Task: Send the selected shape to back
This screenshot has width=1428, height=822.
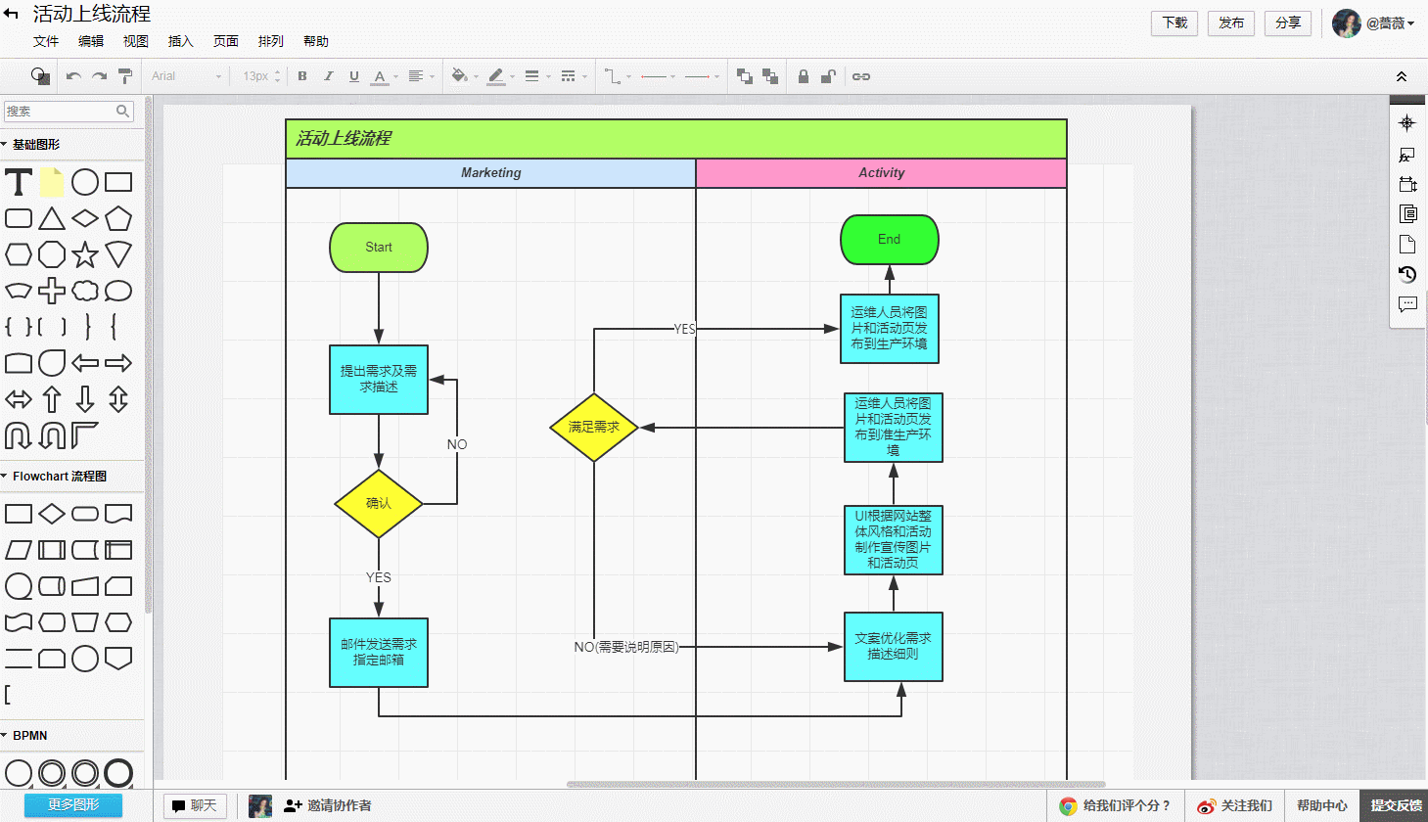Action: click(770, 76)
